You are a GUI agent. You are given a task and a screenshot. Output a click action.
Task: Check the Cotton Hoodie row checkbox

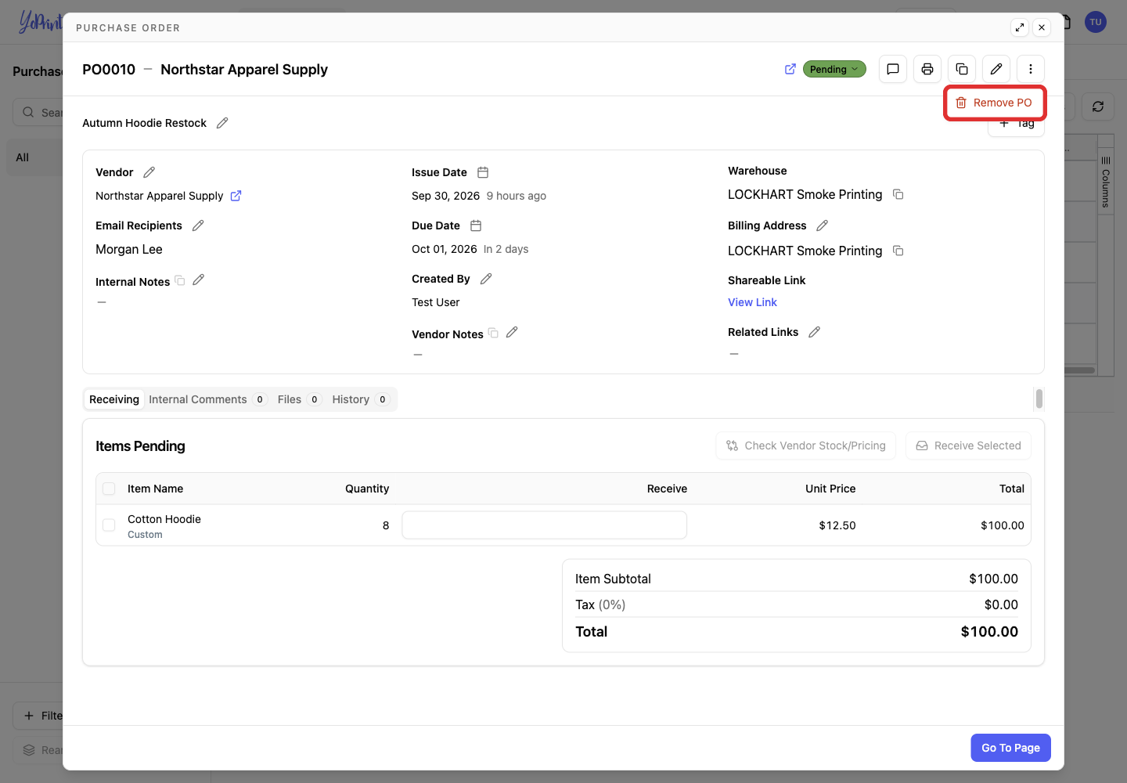coord(109,525)
